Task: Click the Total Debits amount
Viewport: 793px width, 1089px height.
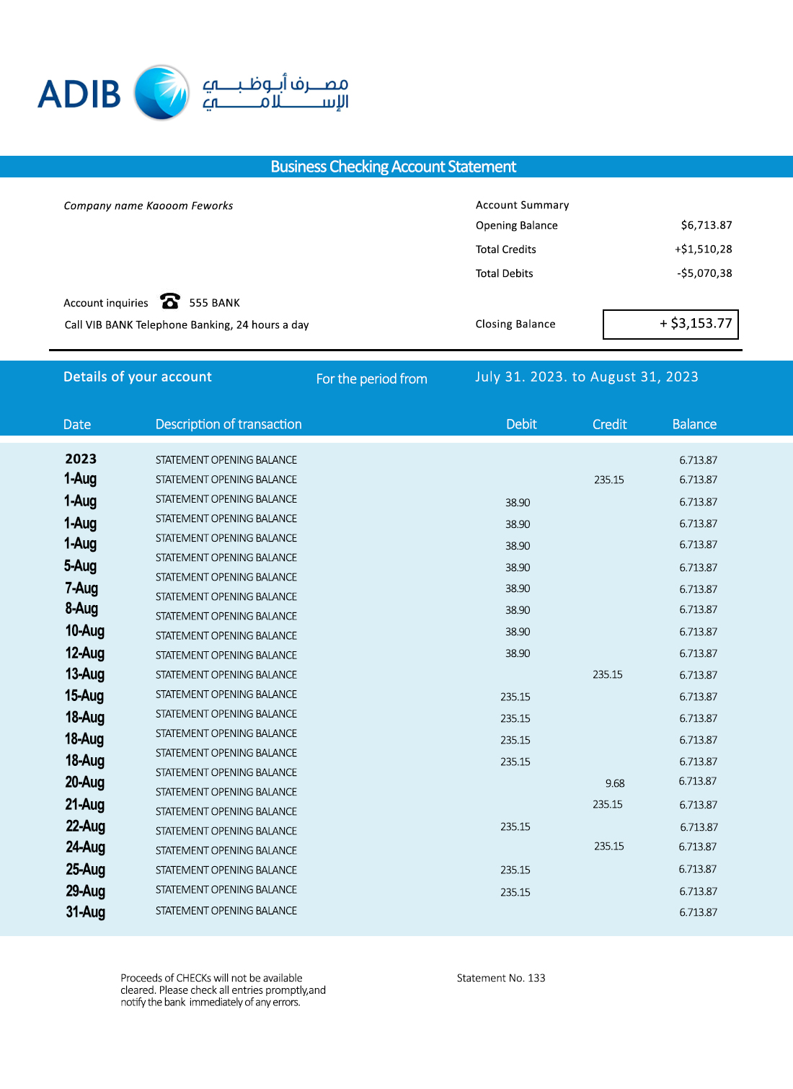Action: point(704,273)
